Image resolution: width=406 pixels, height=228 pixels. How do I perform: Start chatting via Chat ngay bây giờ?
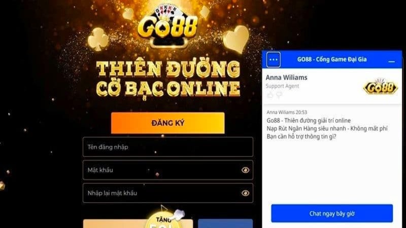click(332, 213)
